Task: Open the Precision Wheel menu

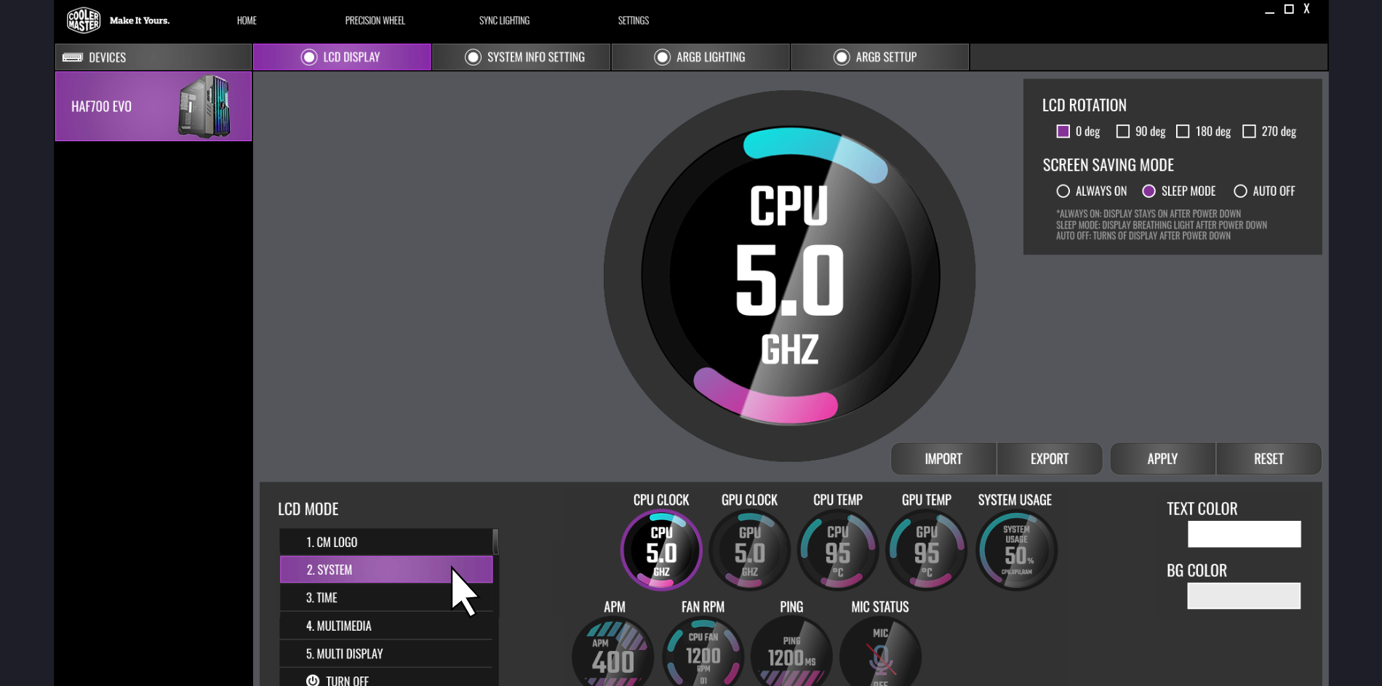Action: click(375, 20)
